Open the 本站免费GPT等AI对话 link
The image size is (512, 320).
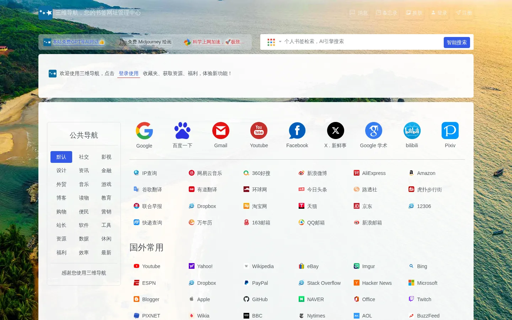click(x=74, y=42)
